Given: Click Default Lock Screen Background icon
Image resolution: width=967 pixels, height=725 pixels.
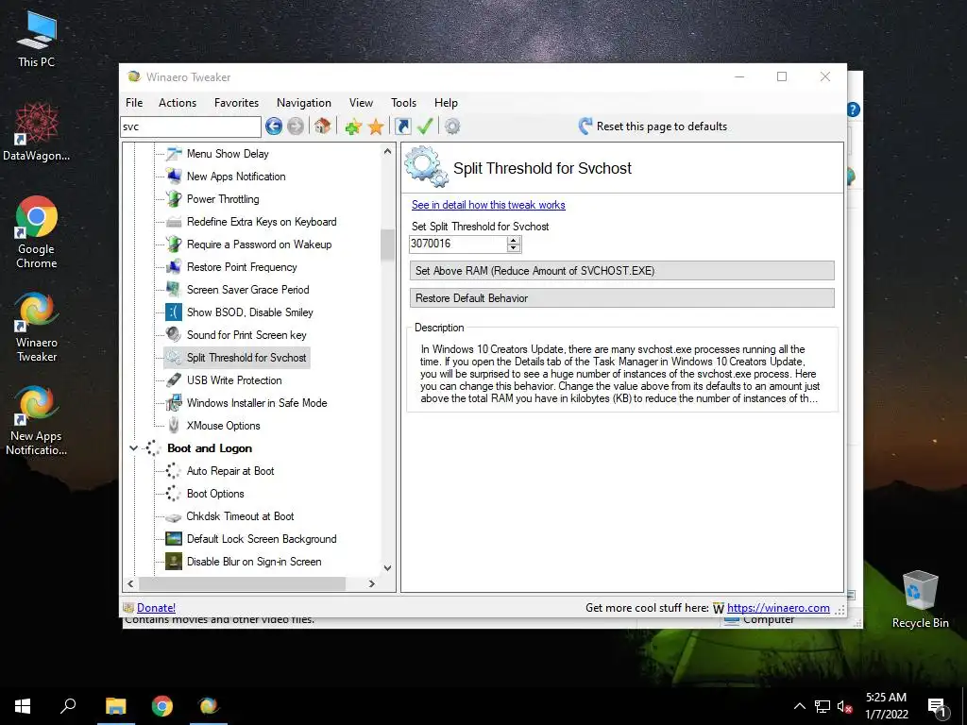Looking at the screenshot, I should click(x=174, y=539).
